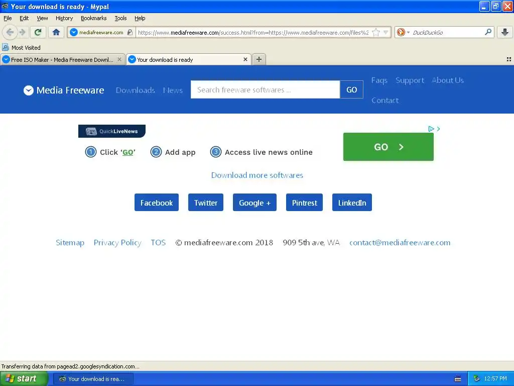
Task: Open the Bookmarks menu
Action: click(93, 18)
